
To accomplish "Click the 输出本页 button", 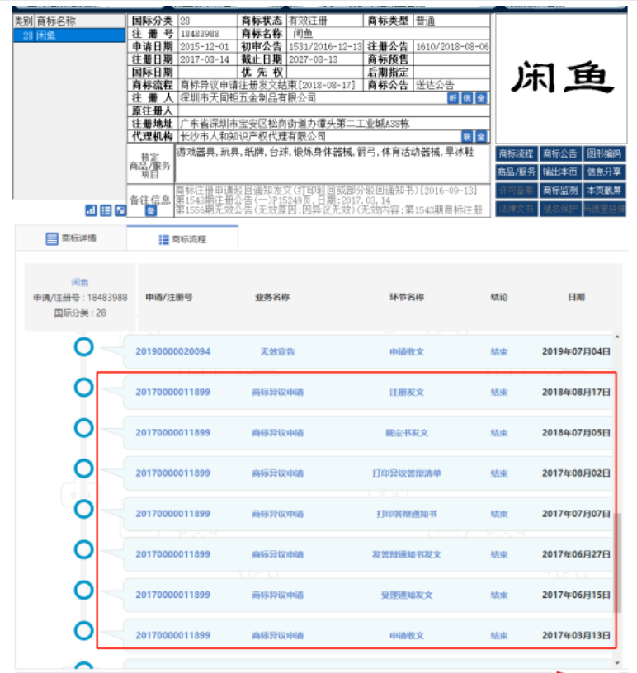I will (560, 172).
